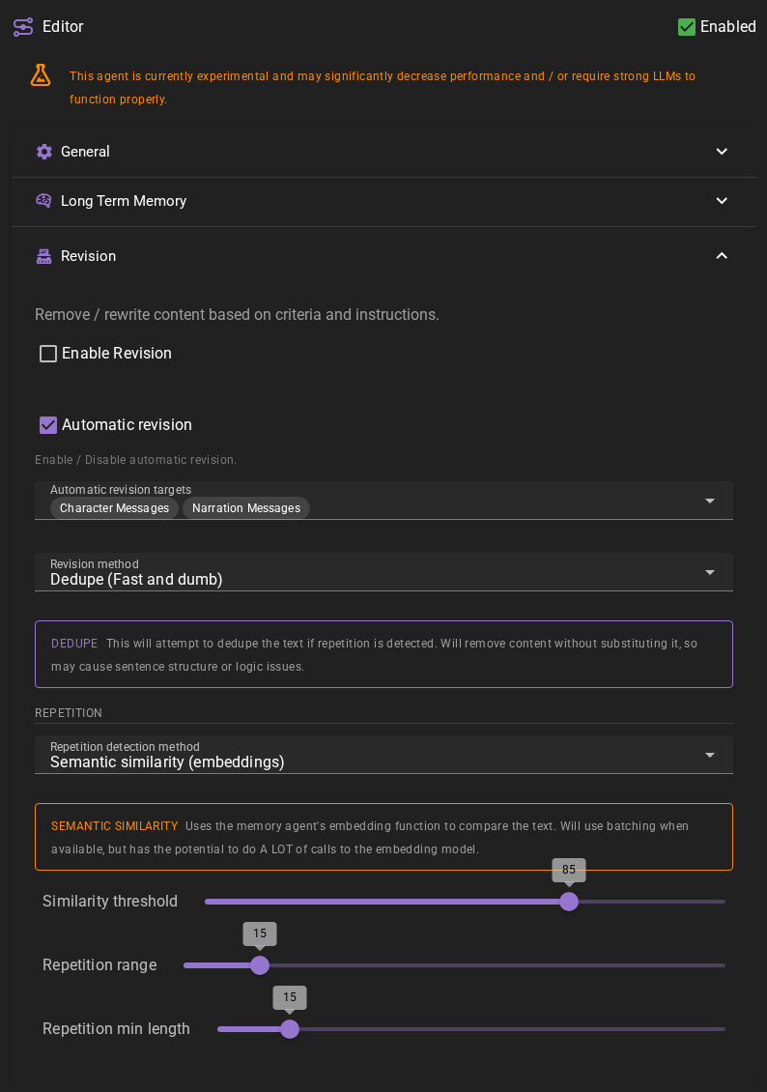This screenshot has width=767, height=1092.
Task: Click the Editor agent icon
Action: point(23,27)
